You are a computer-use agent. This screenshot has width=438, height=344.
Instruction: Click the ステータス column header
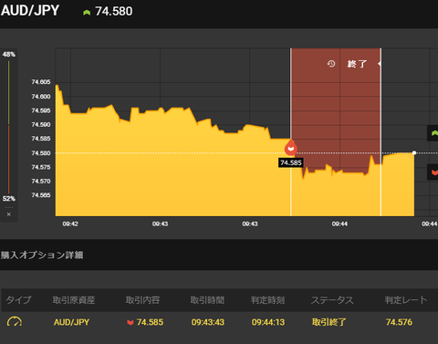coord(332,300)
